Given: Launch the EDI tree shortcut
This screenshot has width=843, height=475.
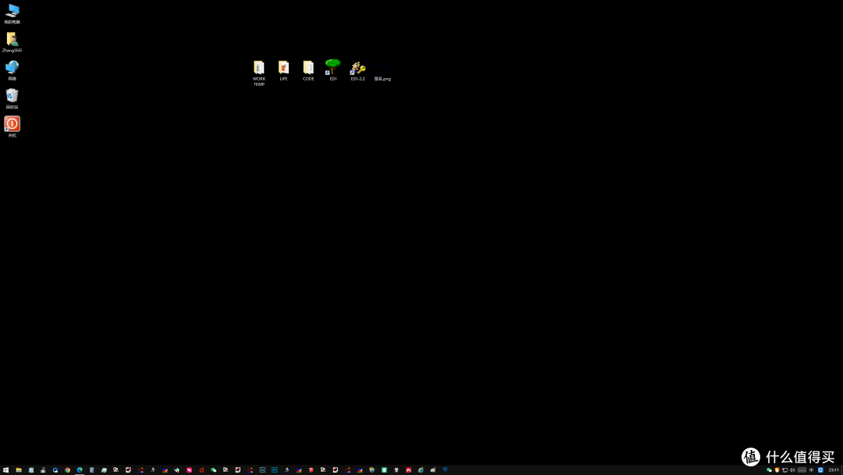Looking at the screenshot, I should coord(333,70).
